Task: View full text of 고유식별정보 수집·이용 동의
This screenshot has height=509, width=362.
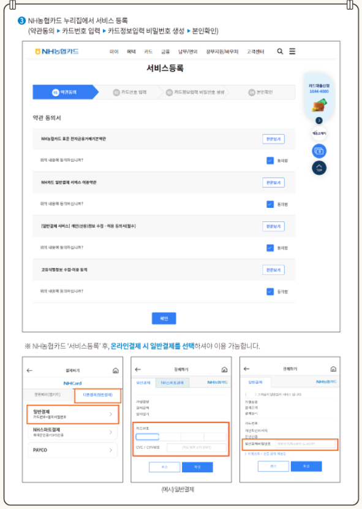Action: pos(273,270)
